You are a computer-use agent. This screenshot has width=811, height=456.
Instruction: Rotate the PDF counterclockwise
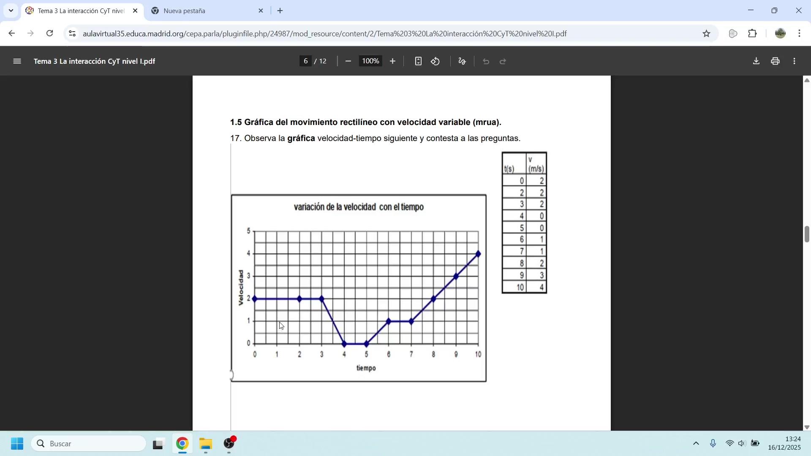pos(435,61)
